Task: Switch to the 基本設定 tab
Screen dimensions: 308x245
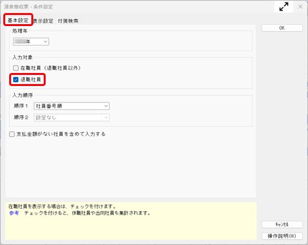Action: 18,20
